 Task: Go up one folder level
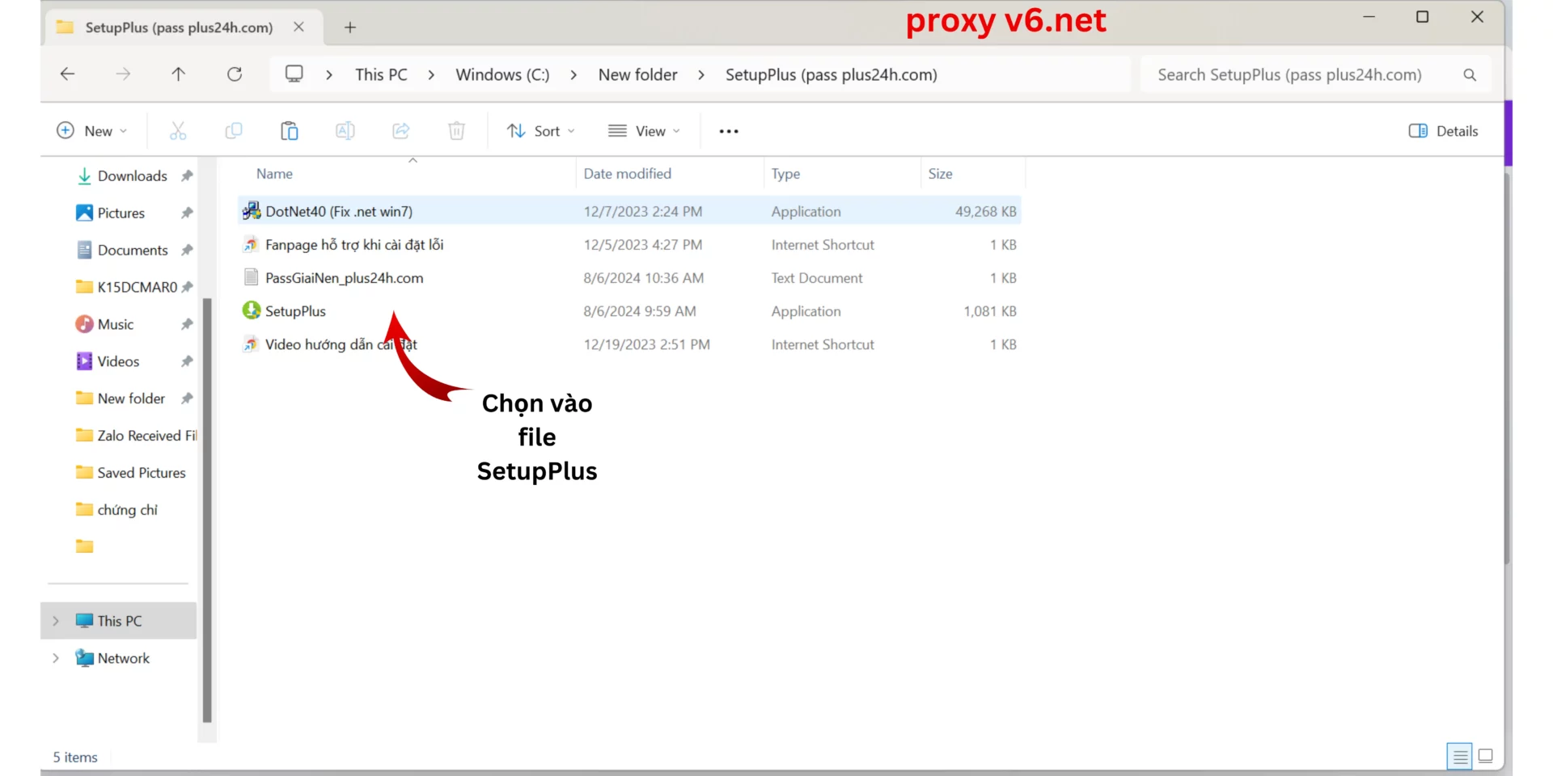tap(178, 74)
